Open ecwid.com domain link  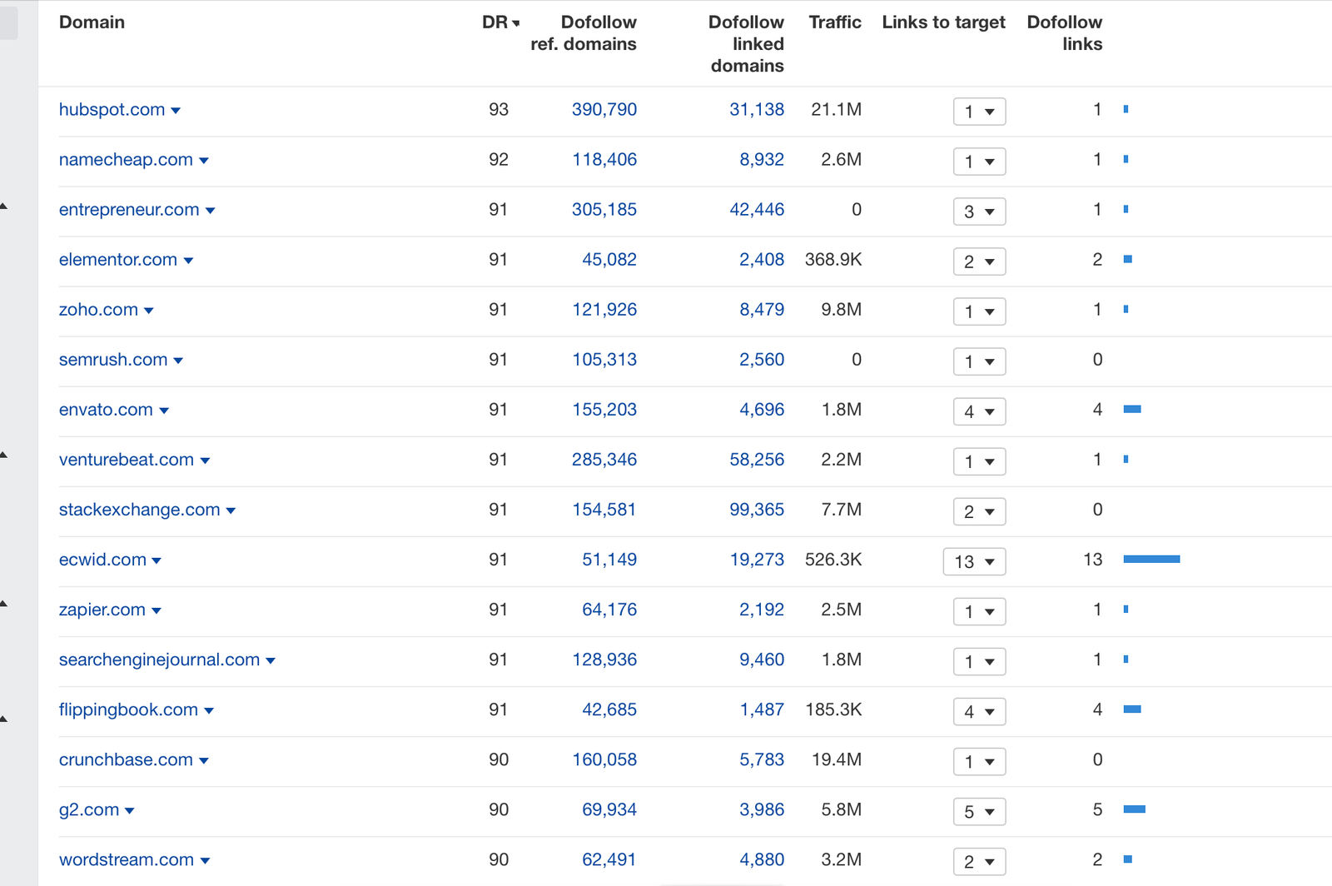102,560
